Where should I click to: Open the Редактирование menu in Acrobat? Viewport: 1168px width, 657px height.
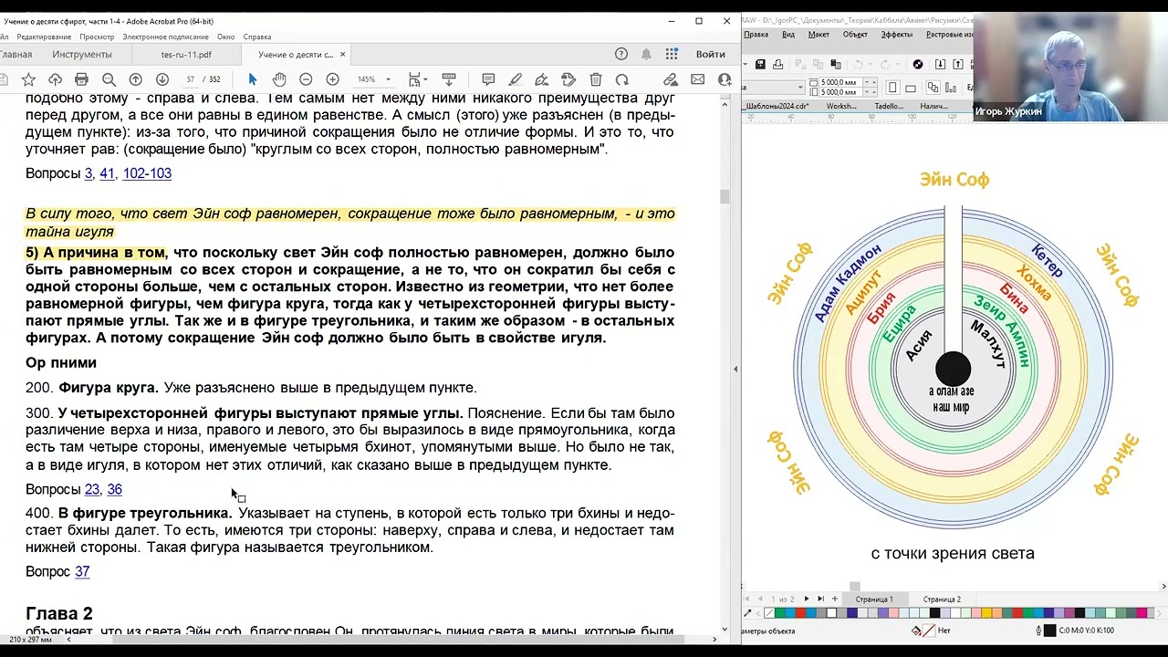[44, 36]
